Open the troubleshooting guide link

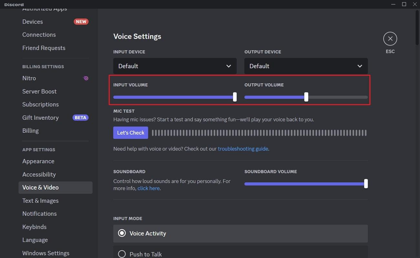click(x=243, y=149)
